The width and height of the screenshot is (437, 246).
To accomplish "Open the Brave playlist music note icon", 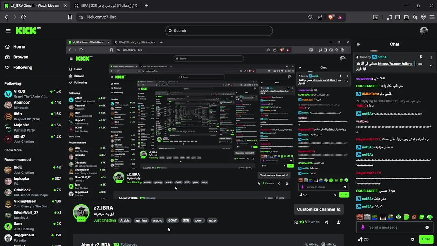I will click(x=390, y=17).
